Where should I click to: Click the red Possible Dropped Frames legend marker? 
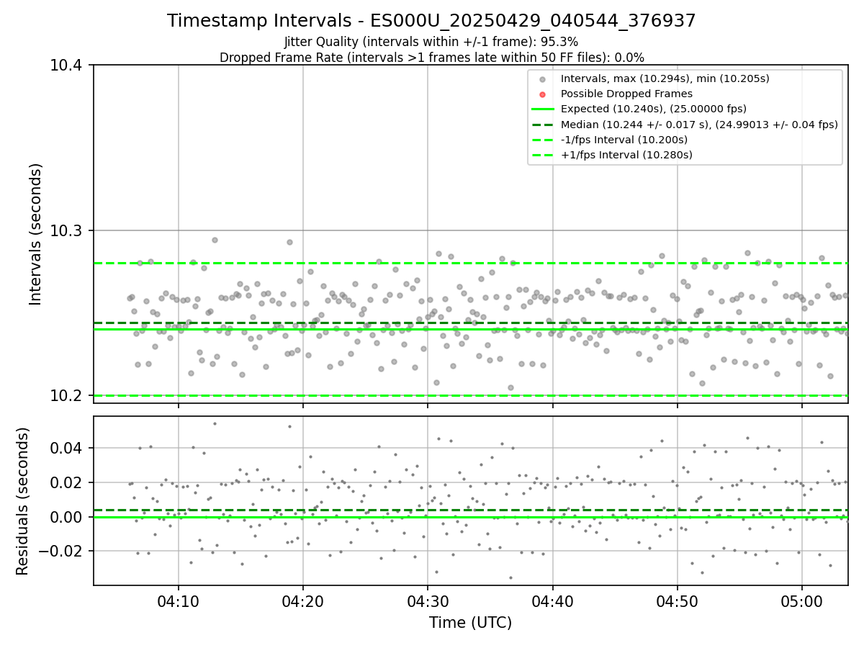[x=543, y=94]
